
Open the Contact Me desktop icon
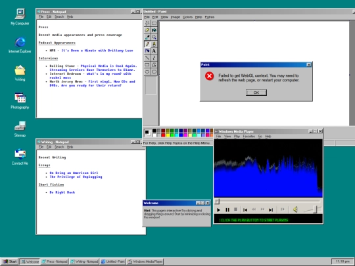pos(20,156)
